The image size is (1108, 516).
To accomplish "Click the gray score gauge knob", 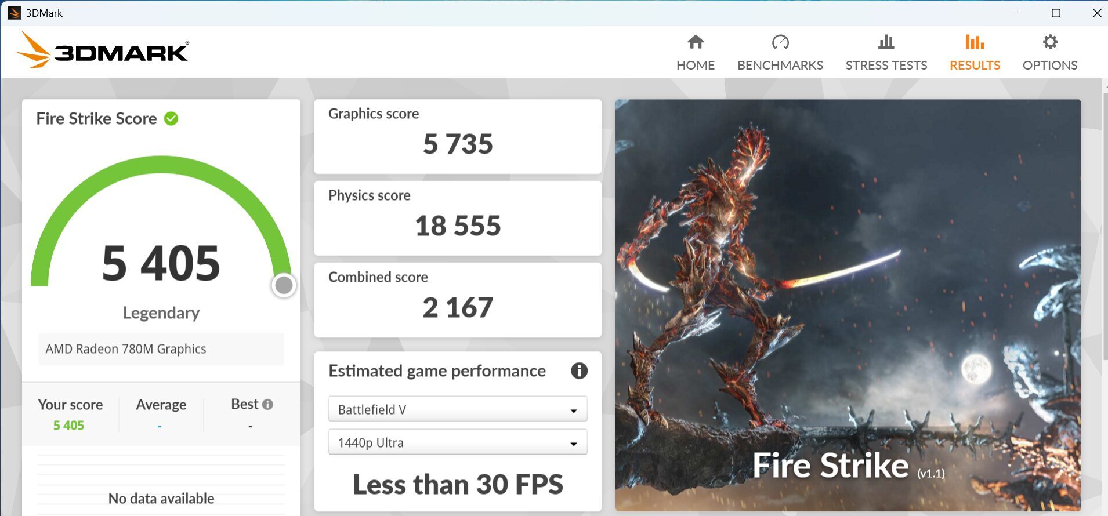I will click(x=284, y=285).
